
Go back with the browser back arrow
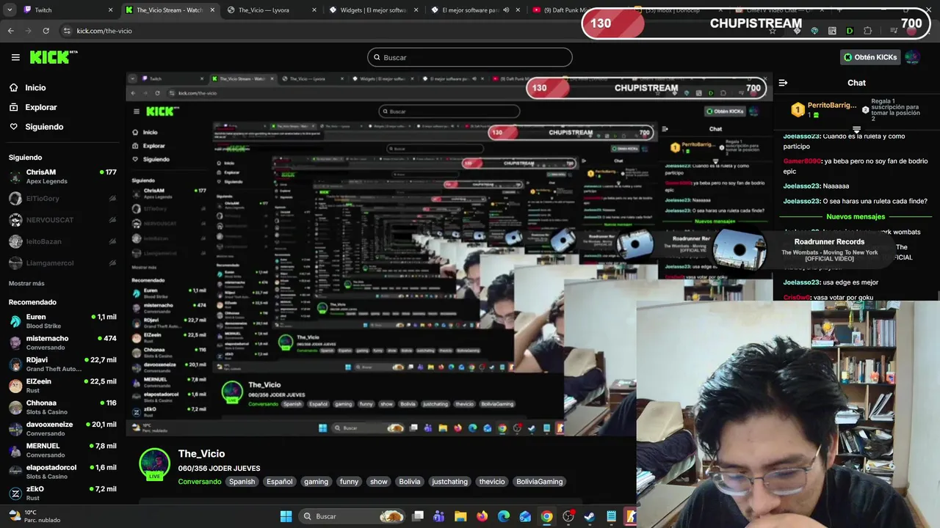coord(11,31)
